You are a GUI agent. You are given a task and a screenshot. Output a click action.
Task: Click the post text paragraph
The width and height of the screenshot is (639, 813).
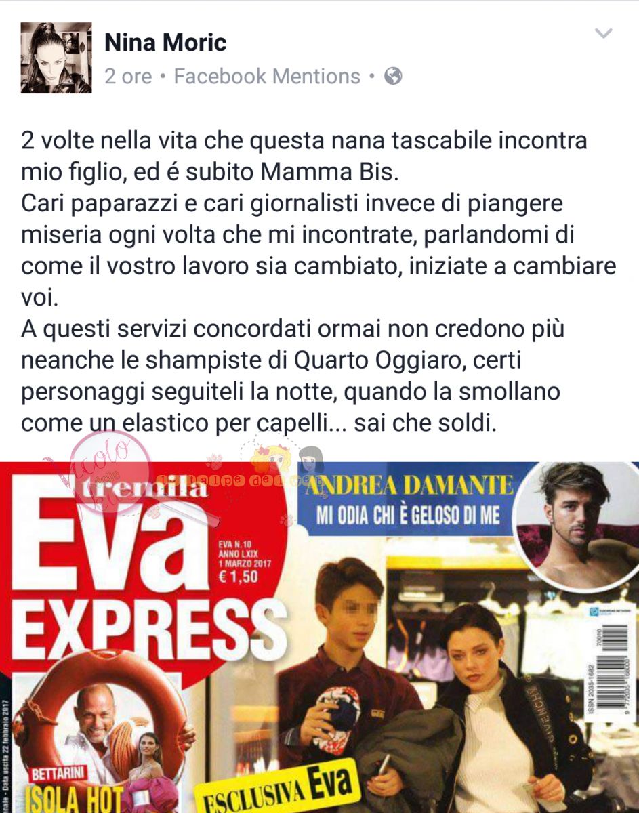[x=318, y=282]
